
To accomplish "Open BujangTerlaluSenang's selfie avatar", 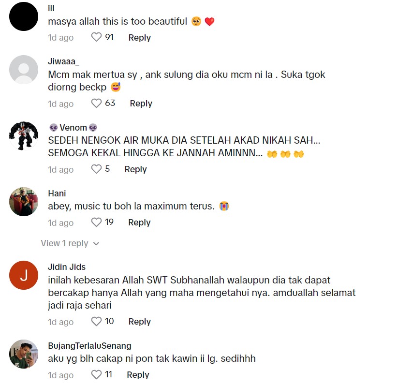I will point(24,354).
